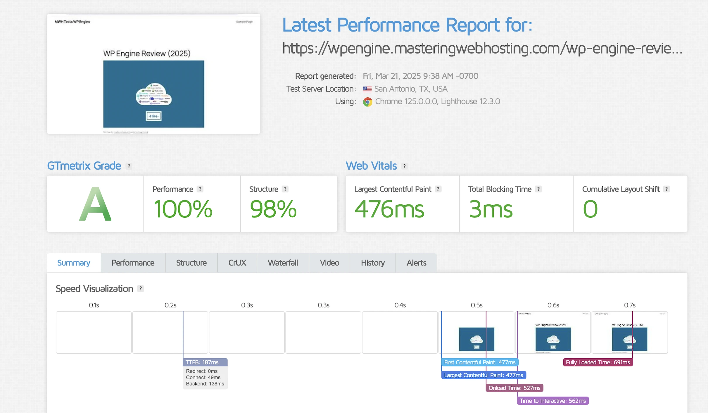Click the Fully Loaded Time marker label
Viewport: 708px width, 413px height.
598,362
